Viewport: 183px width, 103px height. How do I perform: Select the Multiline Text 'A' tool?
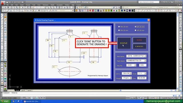tap(2, 60)
